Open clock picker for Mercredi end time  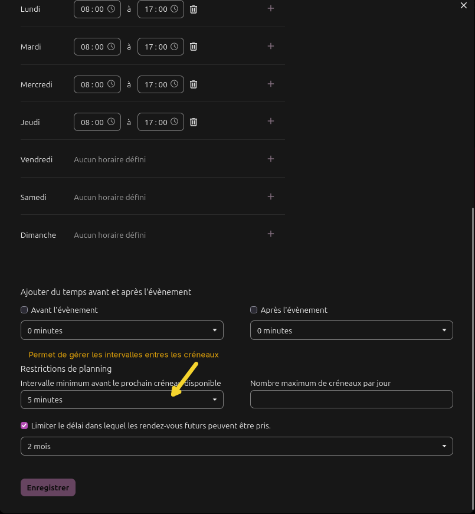pos(175,84)
